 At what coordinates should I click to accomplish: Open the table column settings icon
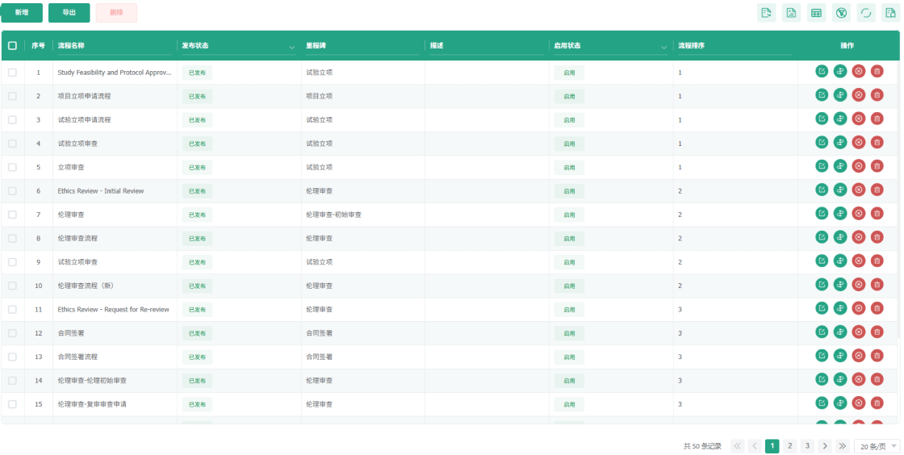pos(816,13)
